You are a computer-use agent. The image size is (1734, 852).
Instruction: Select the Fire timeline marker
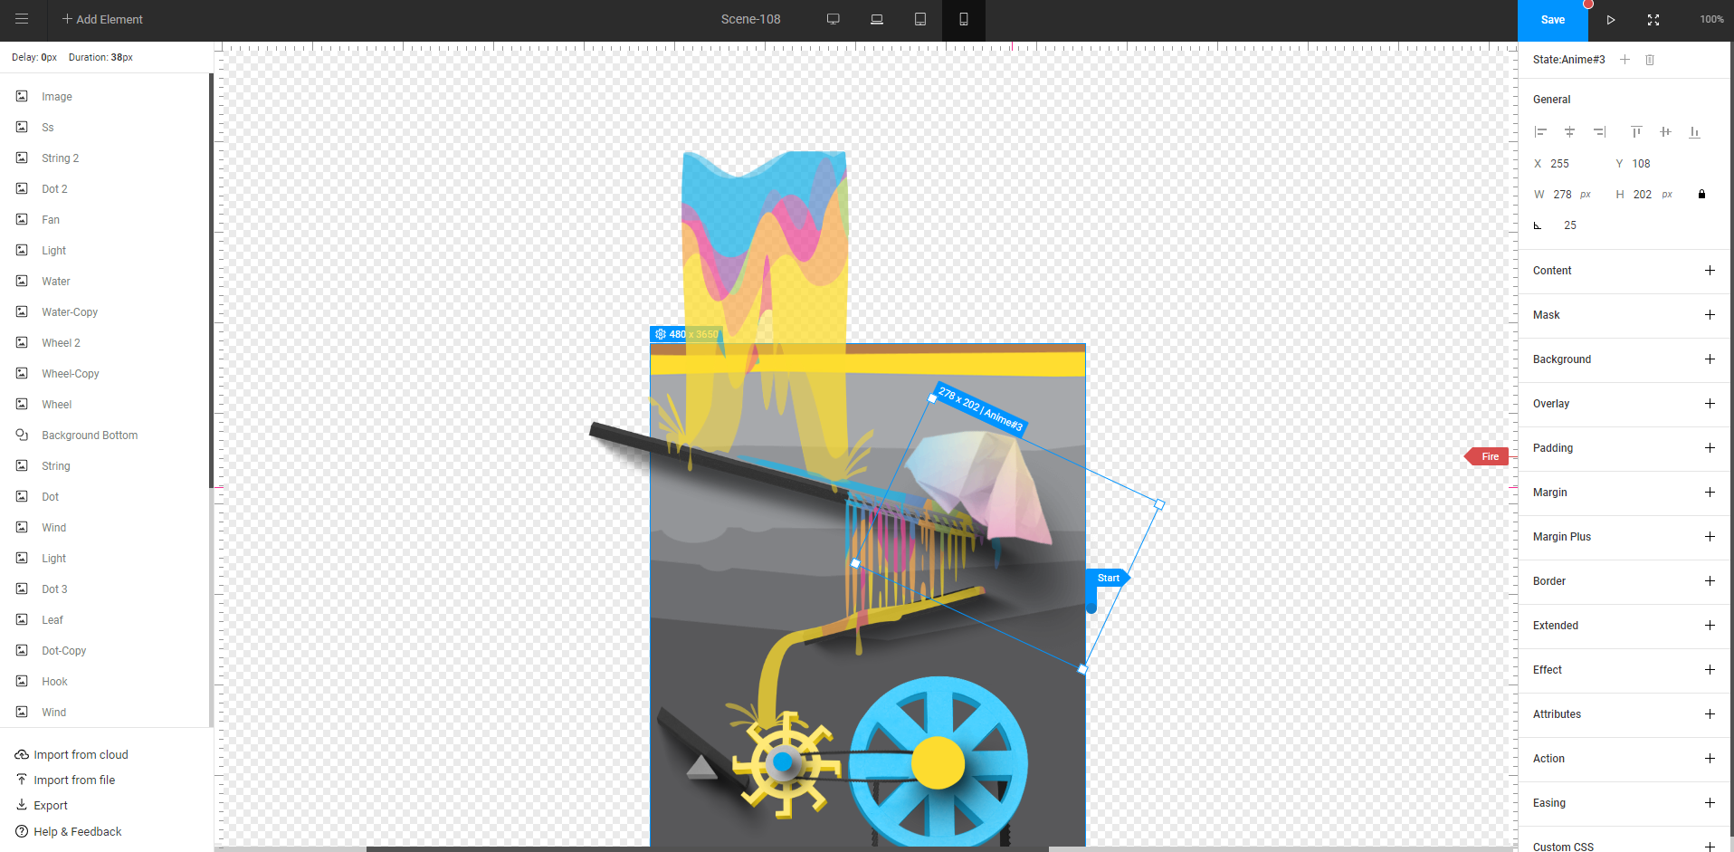click(x=1487, y=456)
